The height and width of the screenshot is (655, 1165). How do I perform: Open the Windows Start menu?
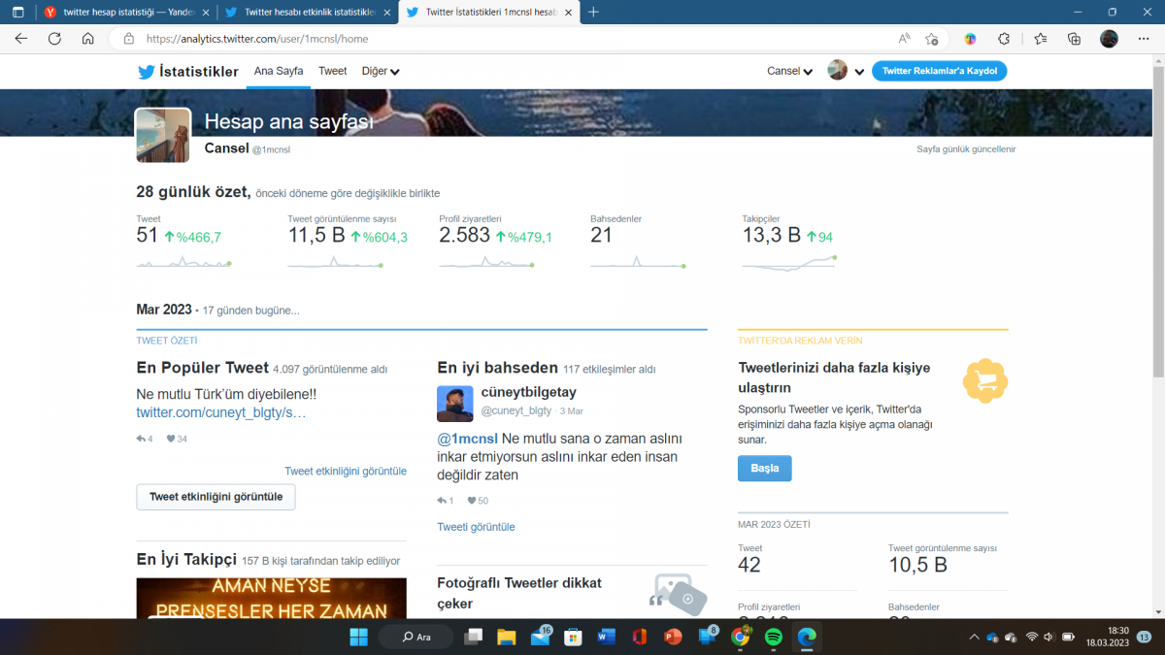(359, 637)
